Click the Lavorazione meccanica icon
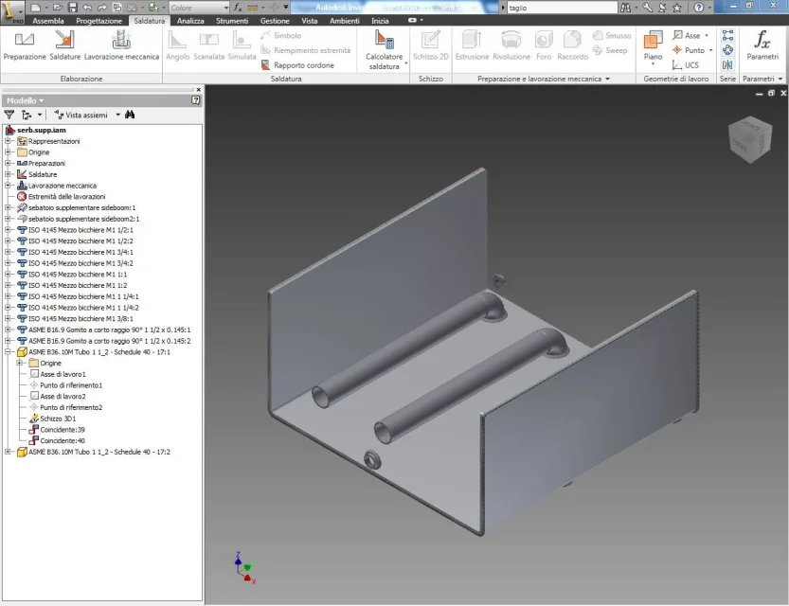Screen dimensions: 789x606 (x=121, y=39)
